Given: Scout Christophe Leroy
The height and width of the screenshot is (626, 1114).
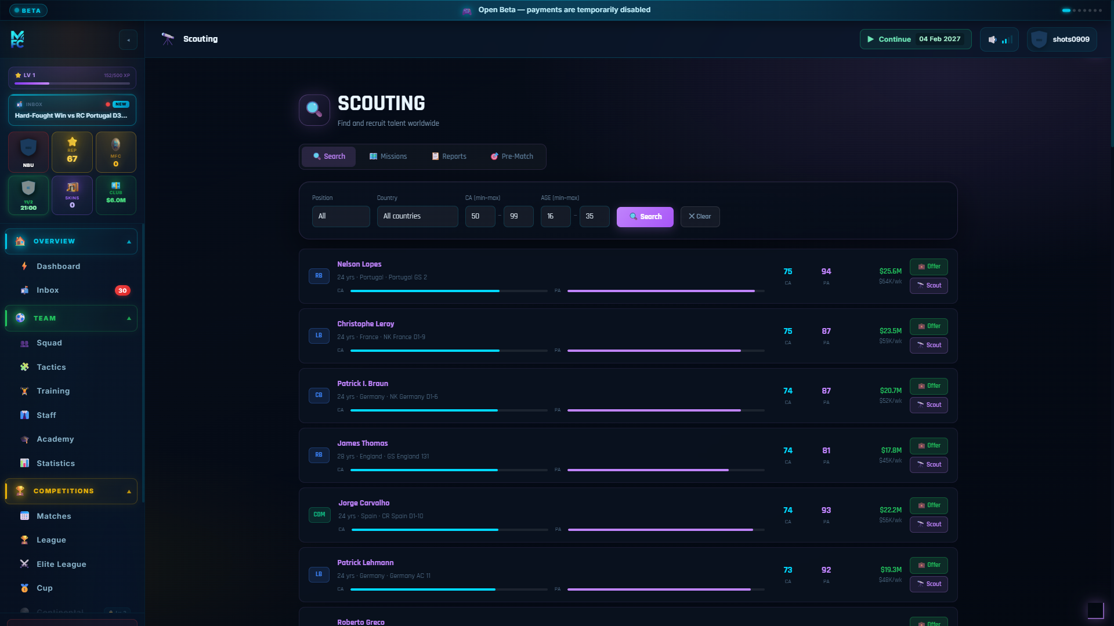Looking at the screenshot, I should [x=929, y=345].
